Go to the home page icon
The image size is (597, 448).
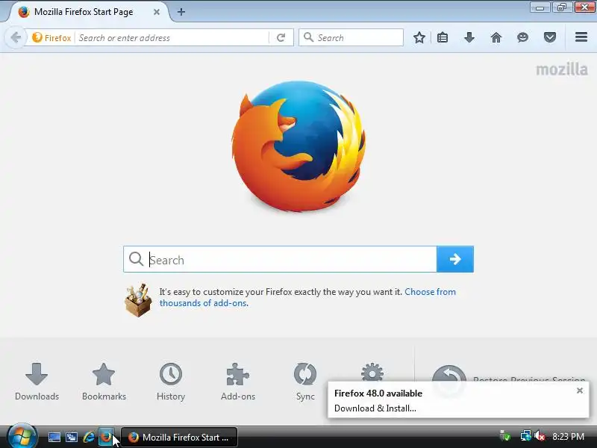tap(496, 38)
